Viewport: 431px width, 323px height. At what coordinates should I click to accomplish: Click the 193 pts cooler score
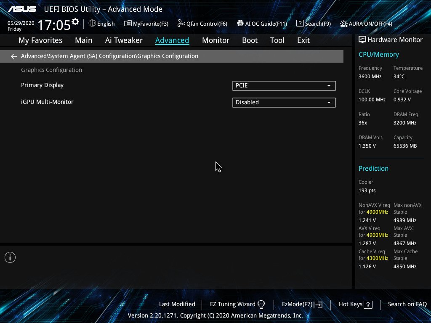click(x=367, y=191)
